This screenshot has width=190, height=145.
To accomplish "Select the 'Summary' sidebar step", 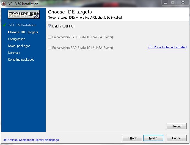I will tap(14, 53).
